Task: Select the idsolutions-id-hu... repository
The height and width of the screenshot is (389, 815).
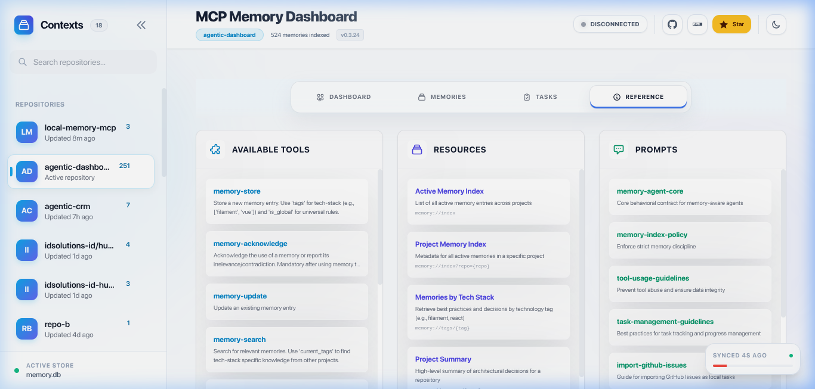Action: [x=81, y=290]
